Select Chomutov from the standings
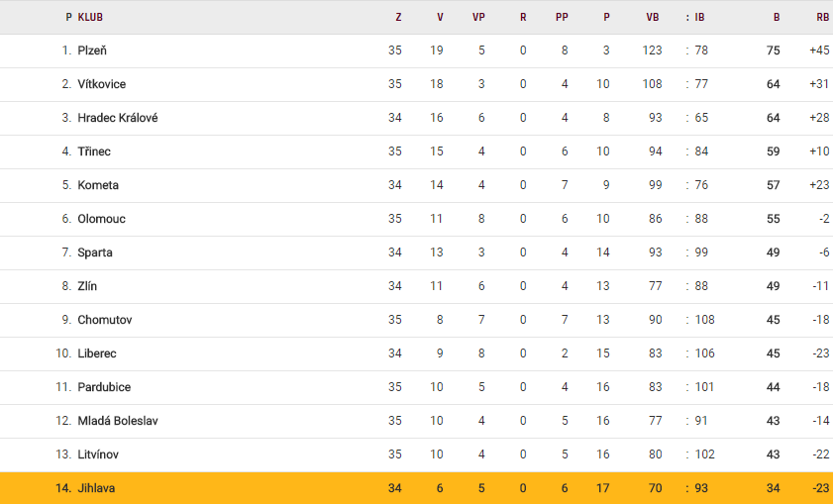This screenshot has height=504, width=834. click(104, 320)
